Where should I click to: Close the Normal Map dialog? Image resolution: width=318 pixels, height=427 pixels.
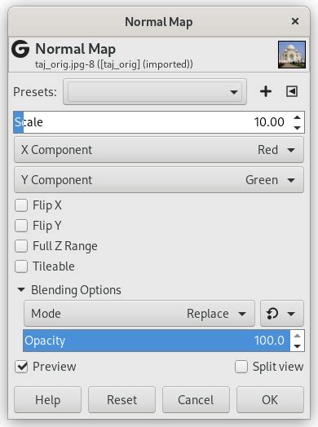295,21
